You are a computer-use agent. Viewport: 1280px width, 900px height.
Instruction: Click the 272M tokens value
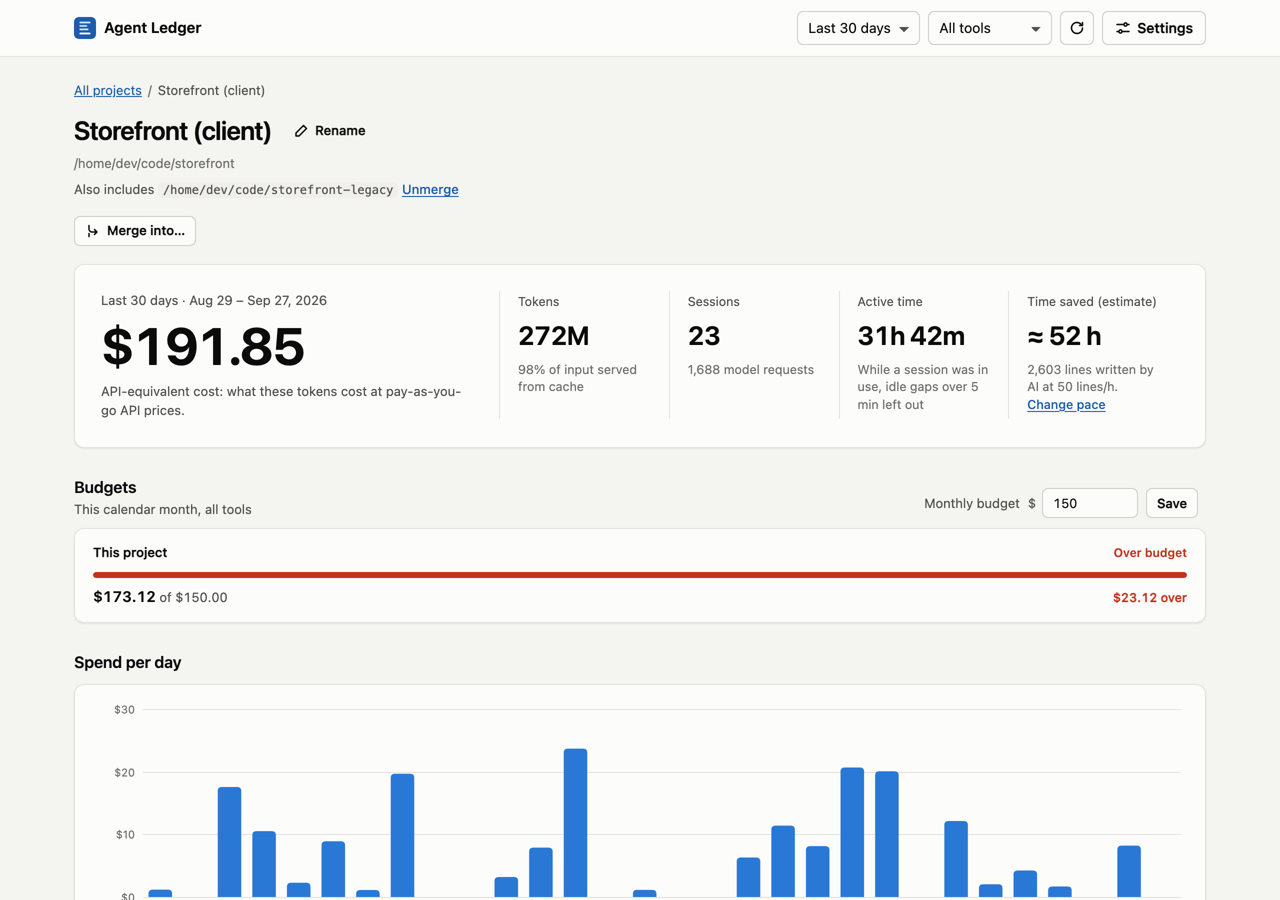[553, 336]
